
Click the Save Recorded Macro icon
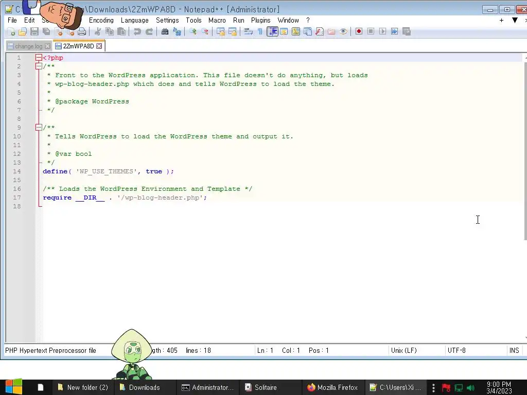click(407, 31)
